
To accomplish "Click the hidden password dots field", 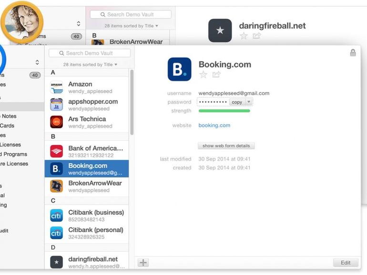I will 213,102.
